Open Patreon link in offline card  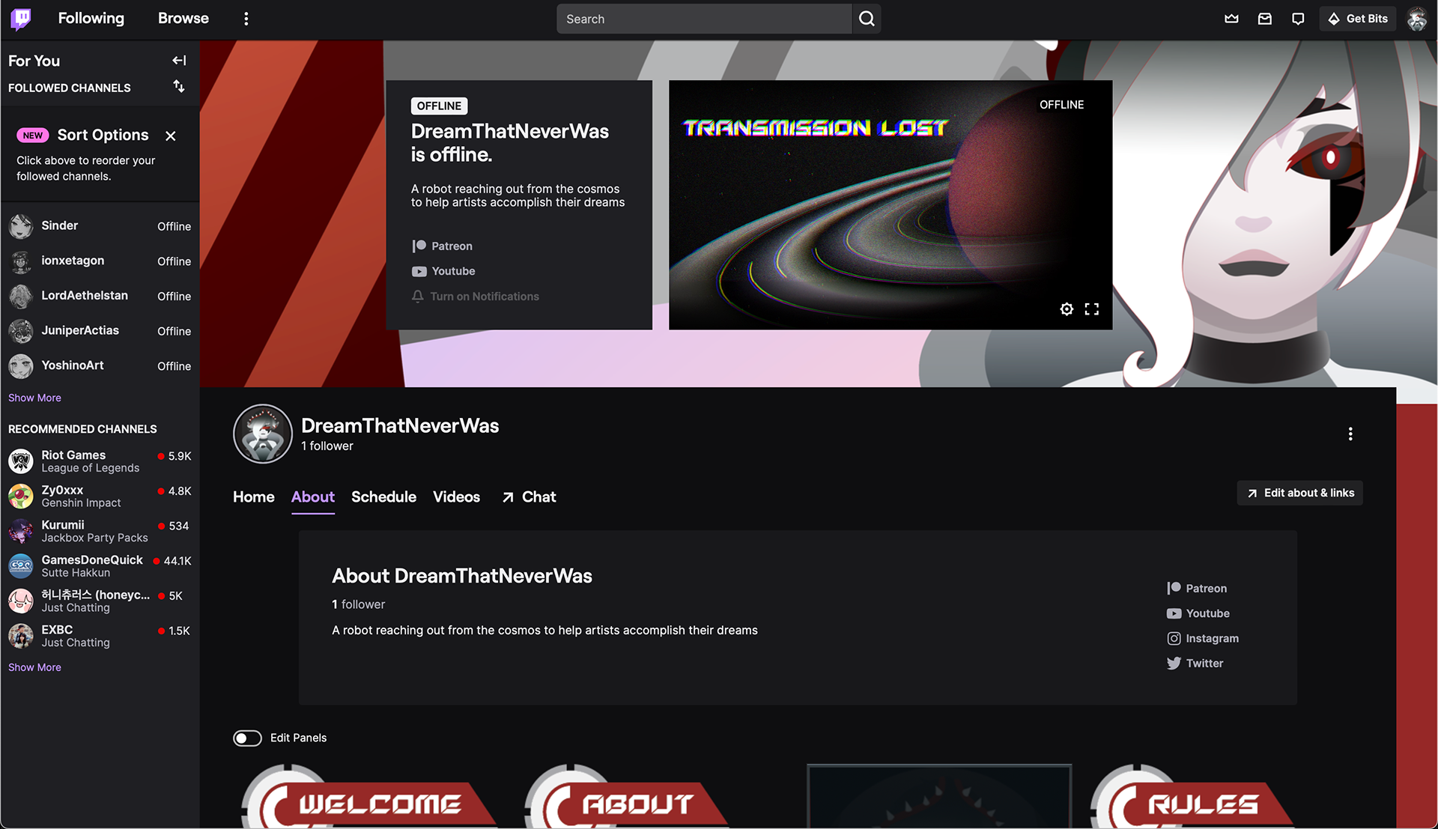[x=442, y=246]
